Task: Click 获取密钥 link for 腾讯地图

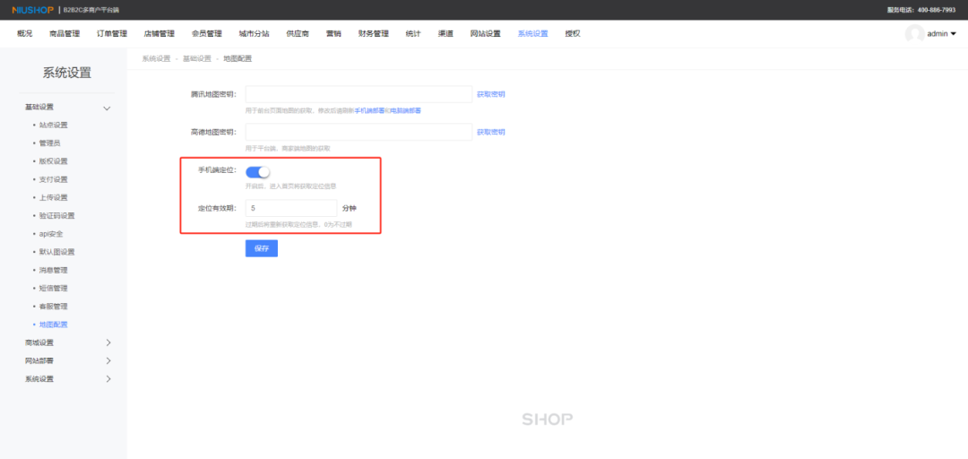Action: [491, 94]
